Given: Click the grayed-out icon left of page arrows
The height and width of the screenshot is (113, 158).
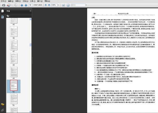Looking at the screenshot, I should (16, 5).
